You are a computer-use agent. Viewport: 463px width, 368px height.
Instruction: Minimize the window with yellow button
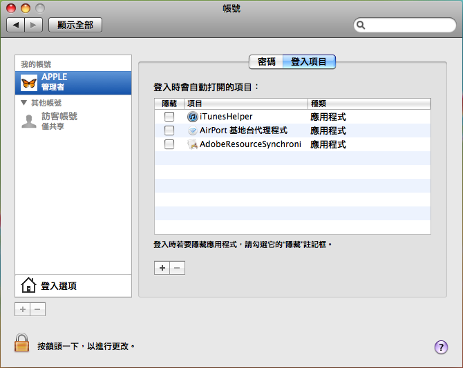[x=26, y=8]
